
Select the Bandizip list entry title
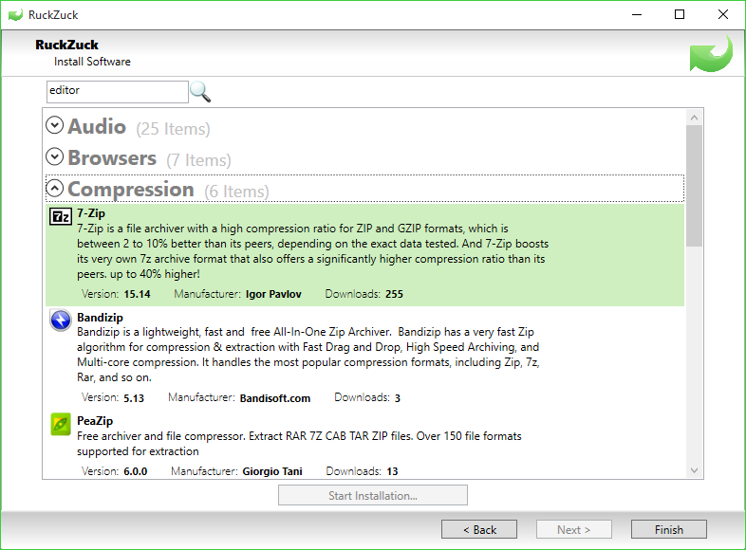tap(100, 317)
